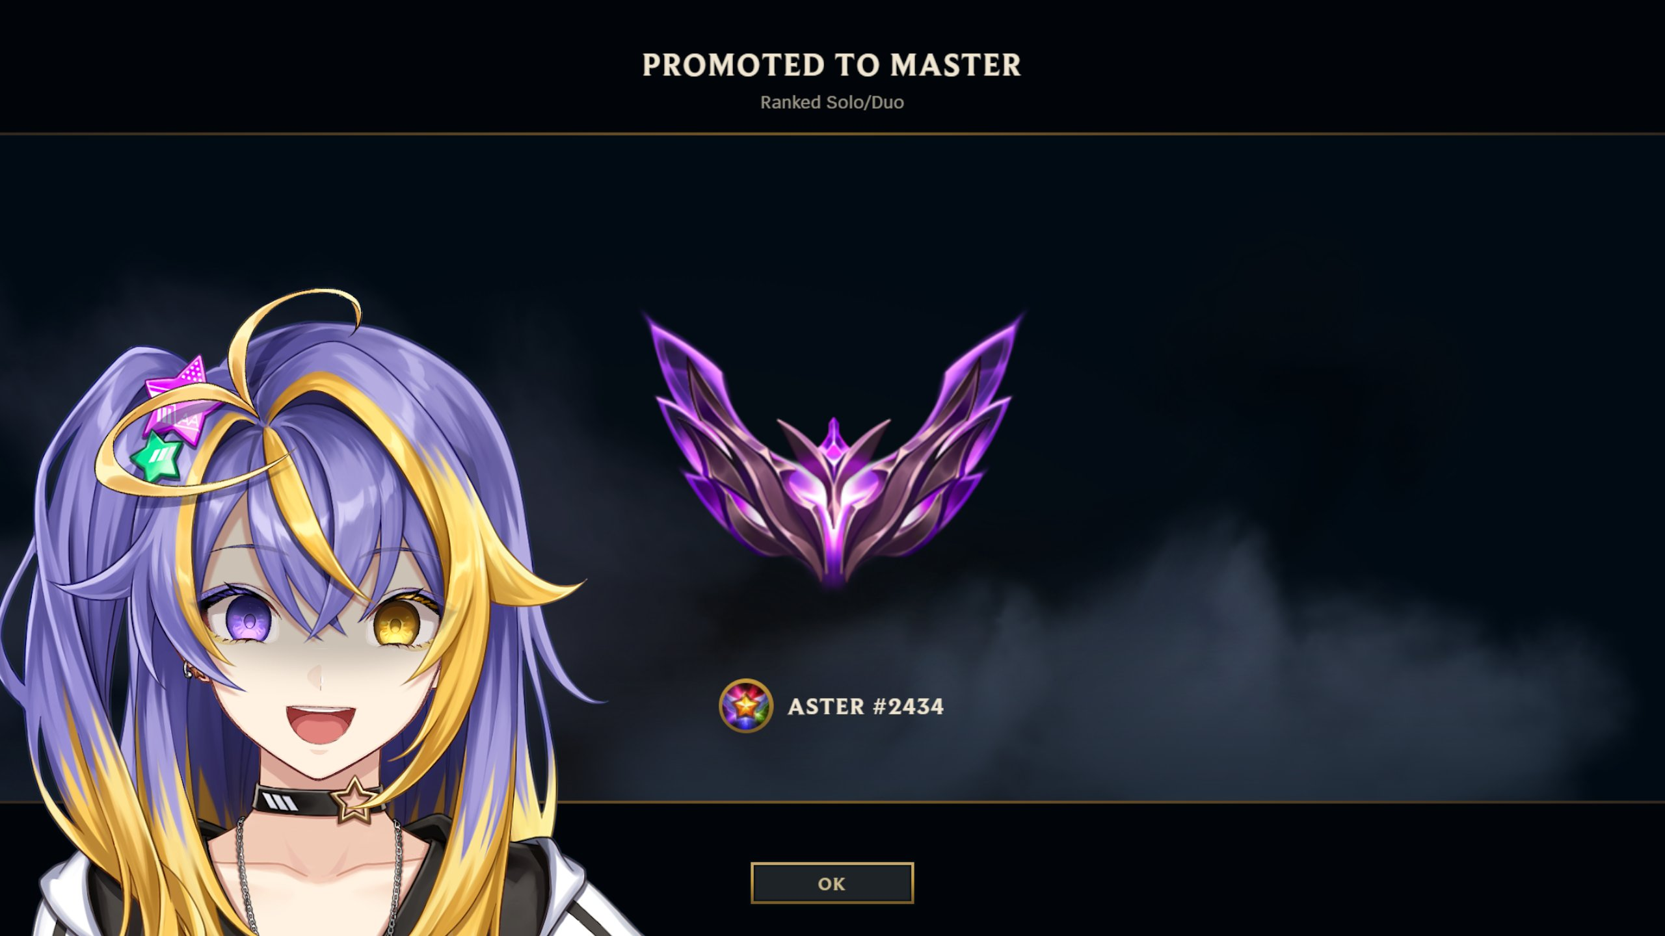
Task: Click the avatar's open smiling mouth
Action: tap(321, 724)
